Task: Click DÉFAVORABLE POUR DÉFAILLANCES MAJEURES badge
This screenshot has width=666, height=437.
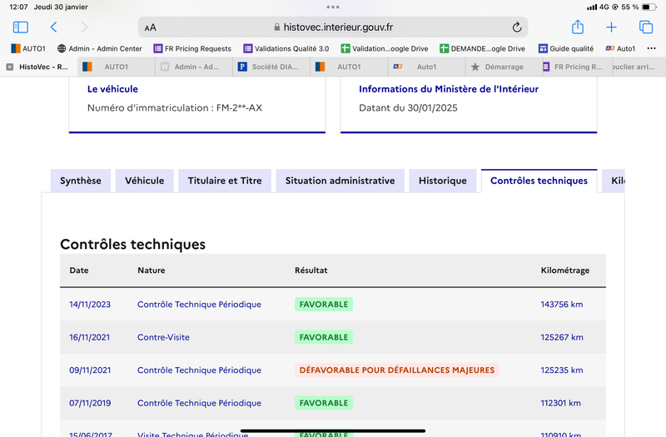Action: 397,370
